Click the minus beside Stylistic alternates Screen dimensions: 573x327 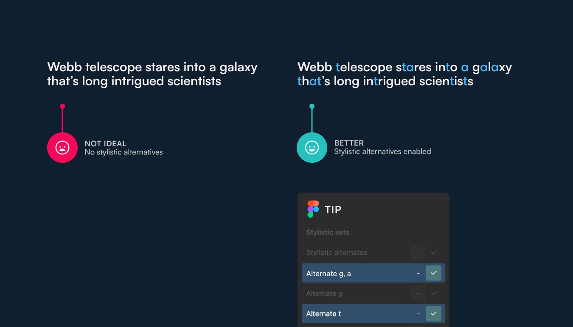418,252
